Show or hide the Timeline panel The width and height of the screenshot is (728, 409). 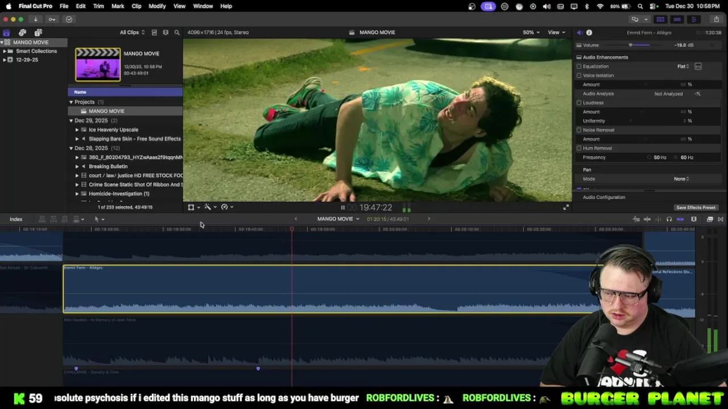point(677,19)
